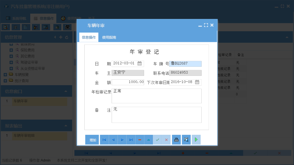Select the database add icon in the toolbar
294x165 pixels.
click(57, 27)
